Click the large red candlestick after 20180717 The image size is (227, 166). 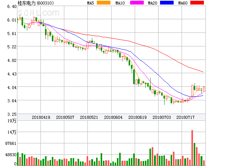[192, 91]
